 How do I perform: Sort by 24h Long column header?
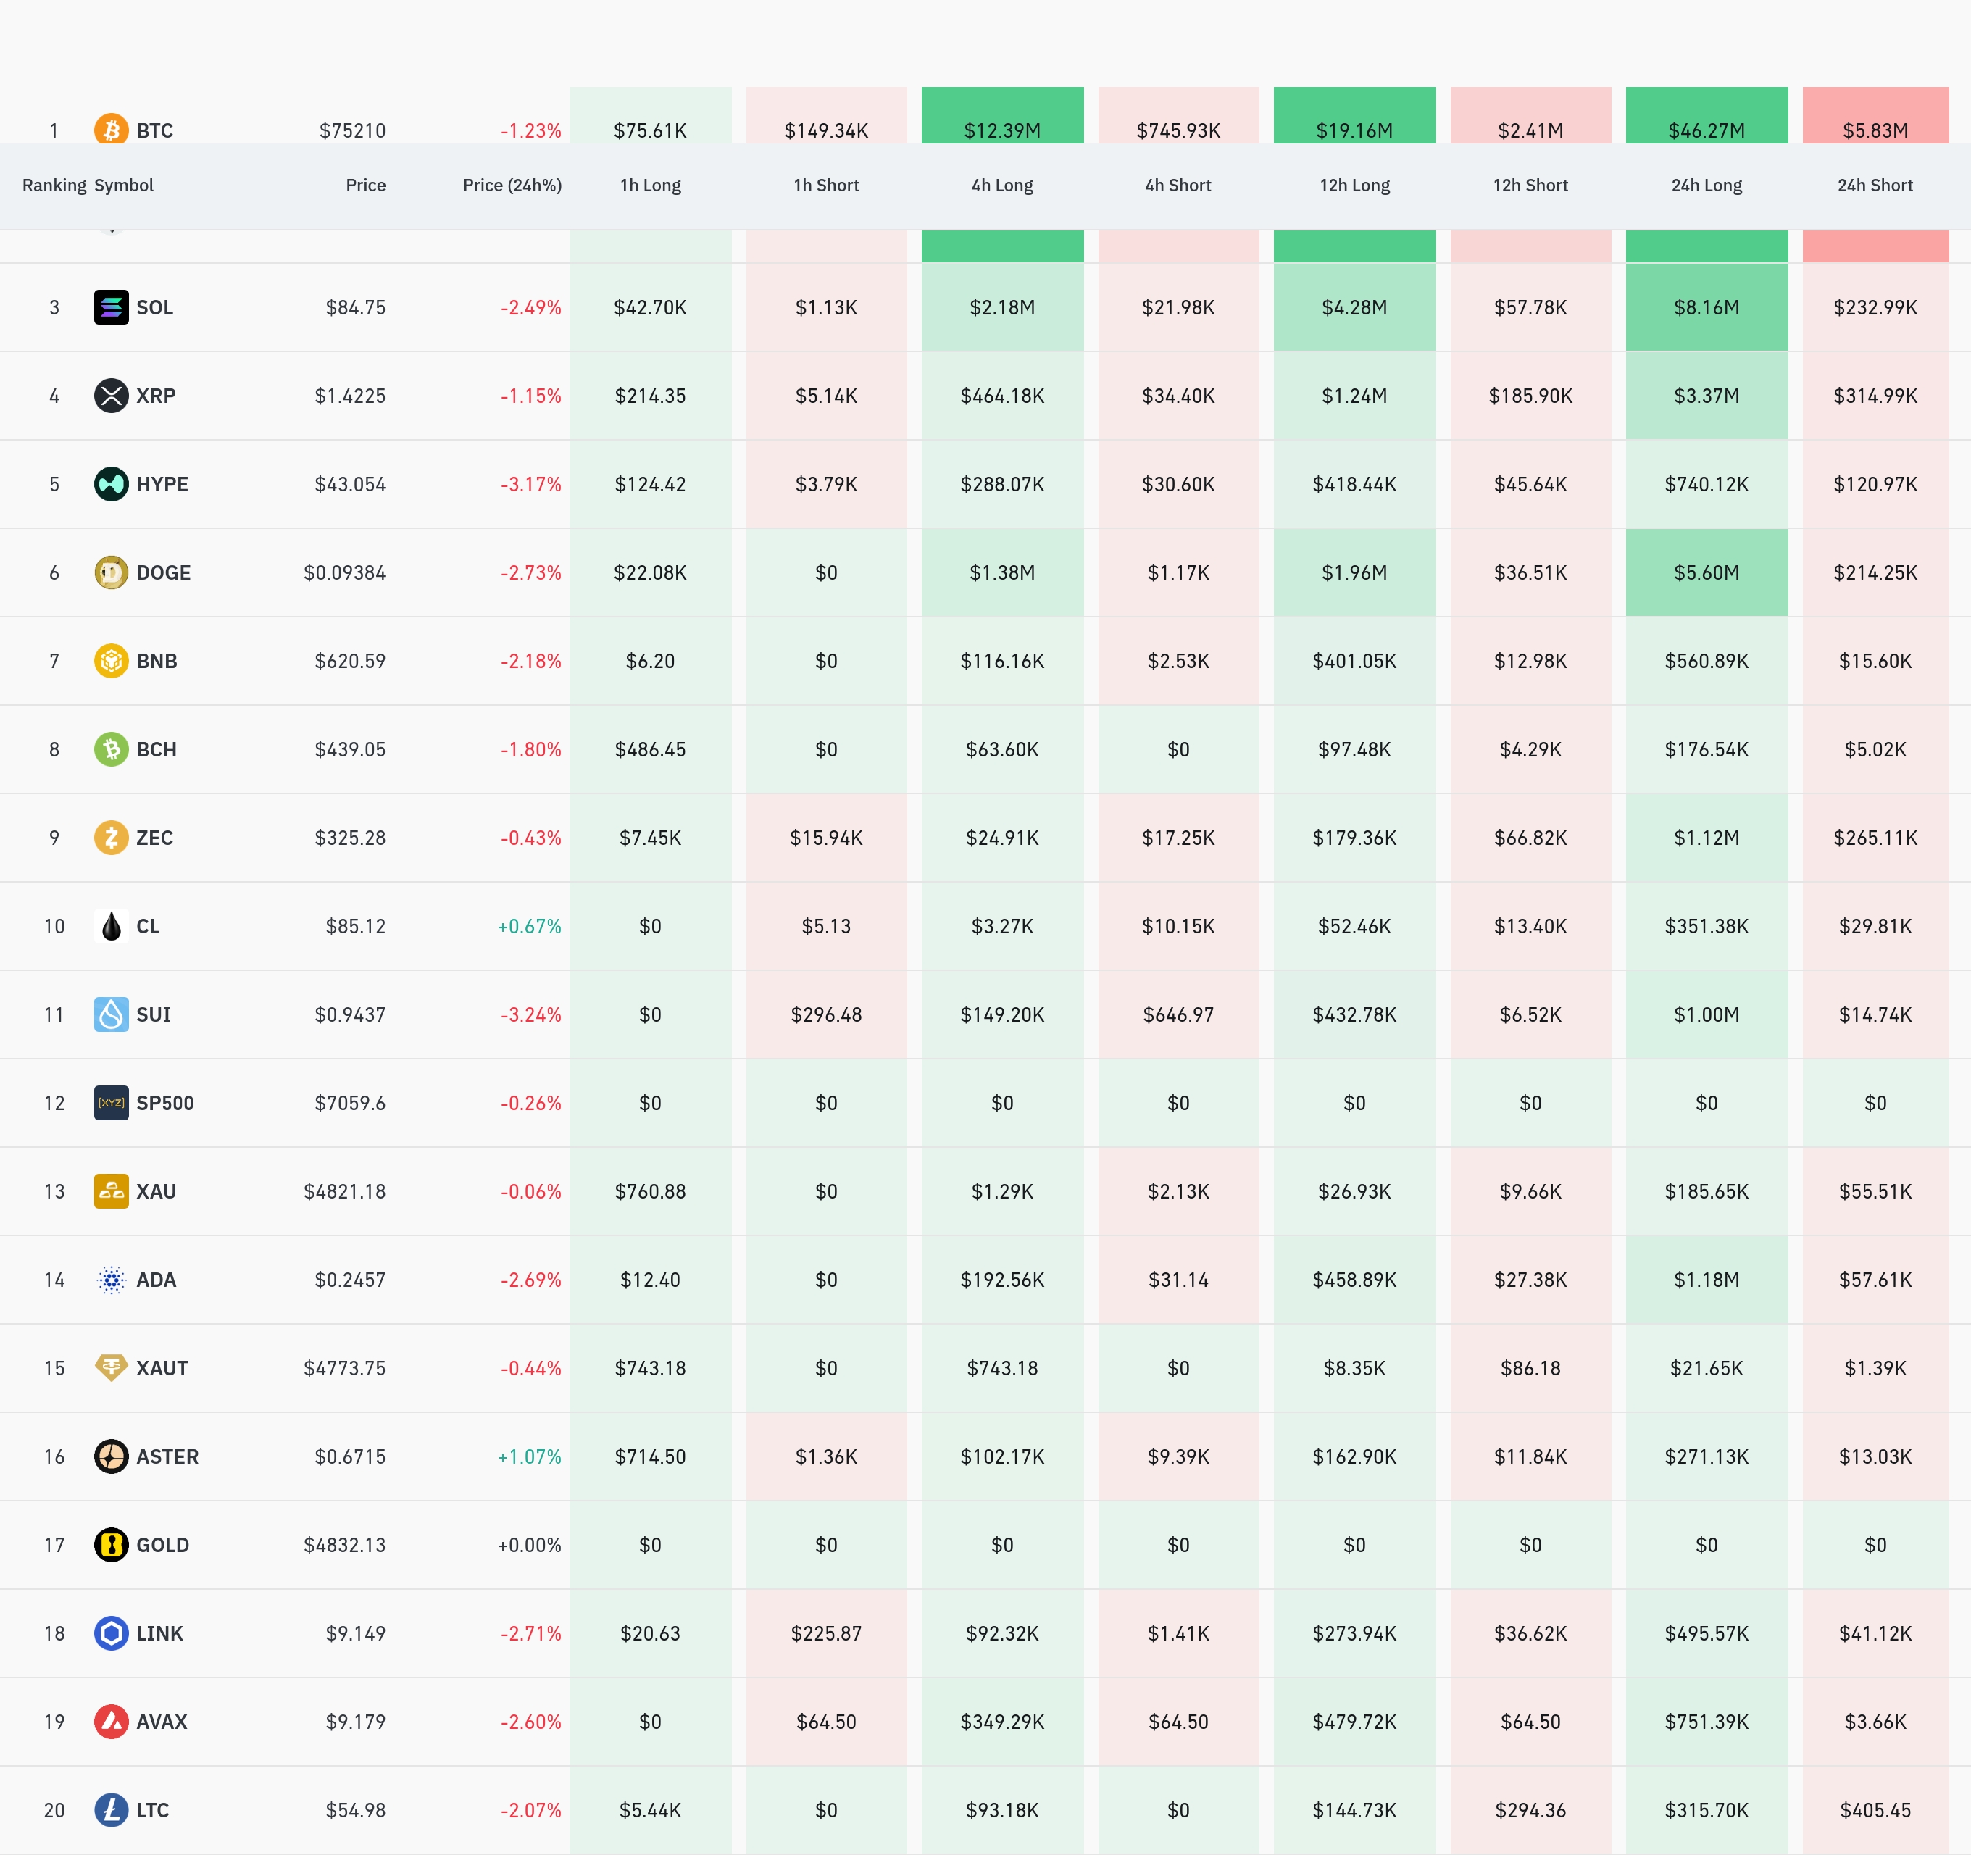click(1705, 185)
